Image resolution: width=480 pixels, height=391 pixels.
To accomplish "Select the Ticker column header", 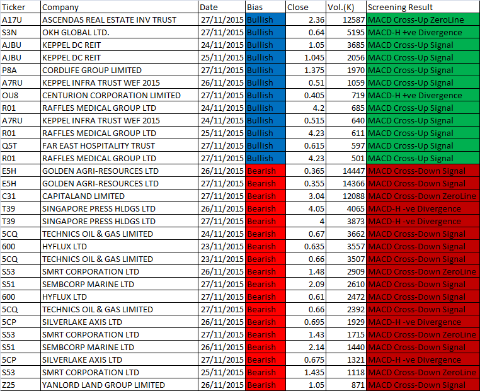I will point(20,7).
